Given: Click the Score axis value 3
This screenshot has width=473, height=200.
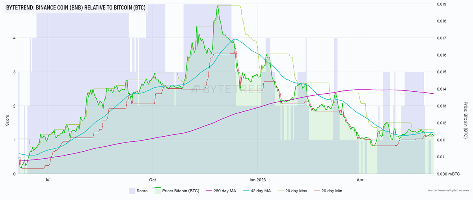Looking at the screenshot, I should click(15, 72).
